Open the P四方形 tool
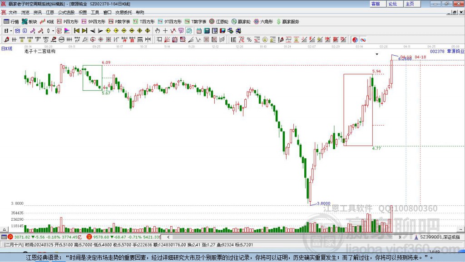Image resolution: width=465 pixels, height=262 pixels. pos(68,22)
